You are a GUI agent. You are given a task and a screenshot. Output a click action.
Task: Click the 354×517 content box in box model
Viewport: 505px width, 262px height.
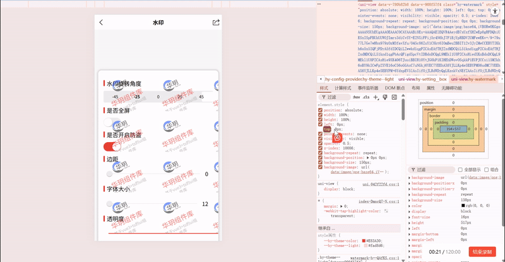click(453, 129)
